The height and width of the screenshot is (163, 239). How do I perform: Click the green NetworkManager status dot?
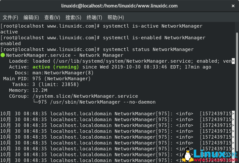(3, 55)
